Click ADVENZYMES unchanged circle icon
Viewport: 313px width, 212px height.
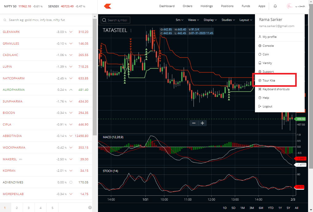point(71,182)
